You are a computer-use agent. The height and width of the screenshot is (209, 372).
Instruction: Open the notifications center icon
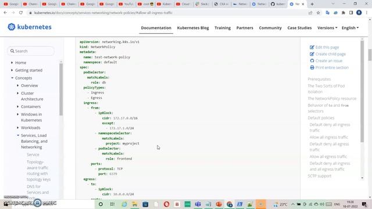pos(364,204)
